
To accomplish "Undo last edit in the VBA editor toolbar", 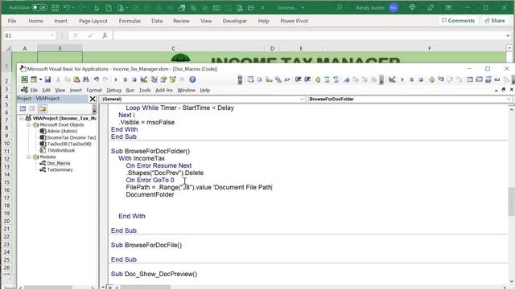I will (x=97, y=79).
